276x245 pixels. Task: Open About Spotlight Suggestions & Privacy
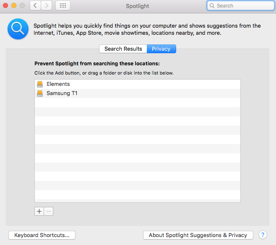pyautogui.click(x=198, y=235)
